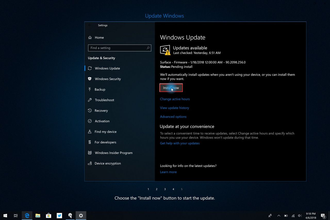Open Advanced options link

[173, 117]
